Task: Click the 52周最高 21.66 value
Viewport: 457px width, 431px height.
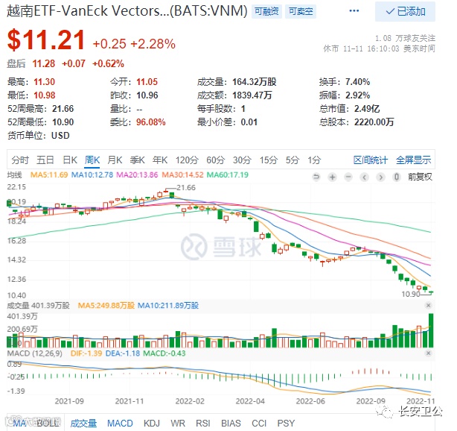Action: click(63, 109)
